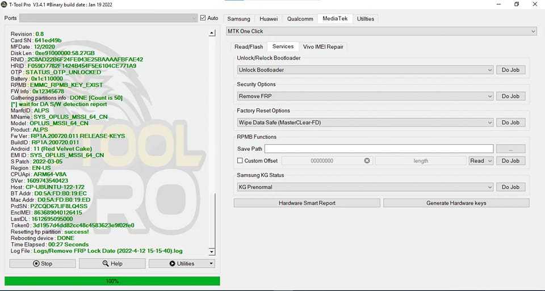The height and width of the screenshot is (291, 545).
Task: Click the 'OTP : STATUS_OTP_UNLOCKED' log line
Action: (x=56, y=72)
